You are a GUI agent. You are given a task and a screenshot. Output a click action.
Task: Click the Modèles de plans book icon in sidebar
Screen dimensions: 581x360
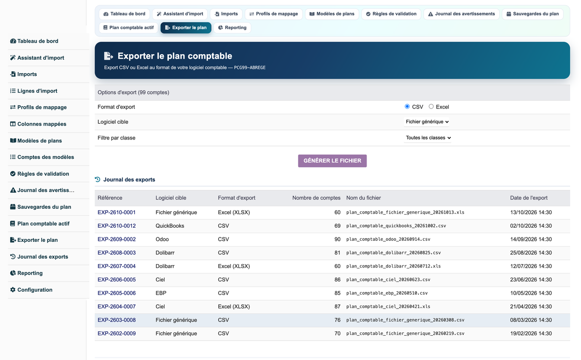click(13, 141)
